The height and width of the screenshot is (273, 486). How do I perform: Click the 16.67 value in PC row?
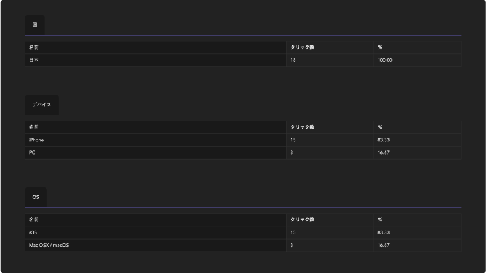pyautogui.click(x=383, y=153)
